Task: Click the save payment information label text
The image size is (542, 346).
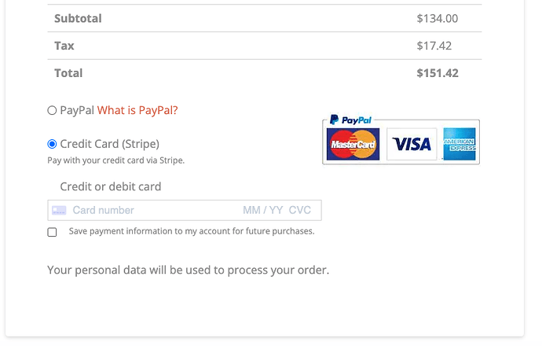Action: tap(192, 231)
